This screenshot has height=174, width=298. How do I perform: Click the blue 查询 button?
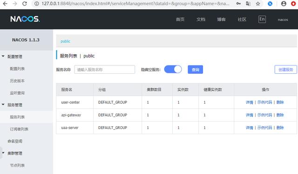pos(196,70)
